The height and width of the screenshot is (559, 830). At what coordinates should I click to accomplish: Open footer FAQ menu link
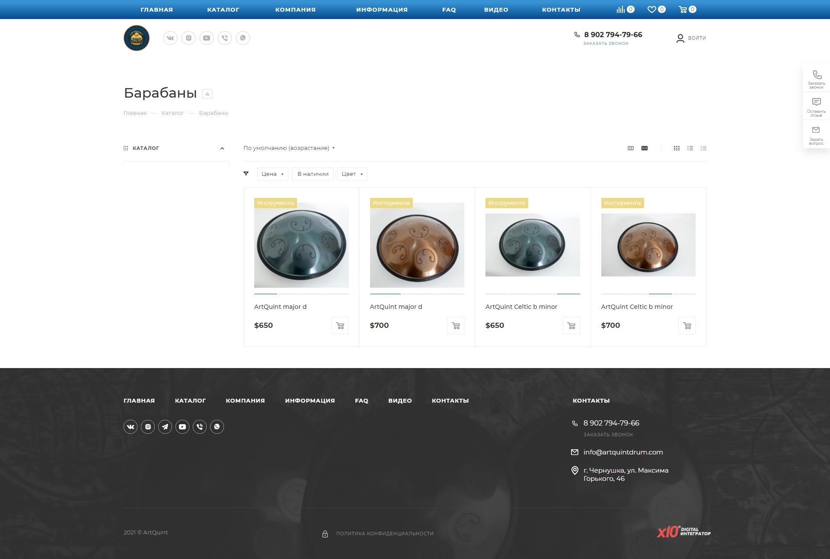[x=361, y=401]
